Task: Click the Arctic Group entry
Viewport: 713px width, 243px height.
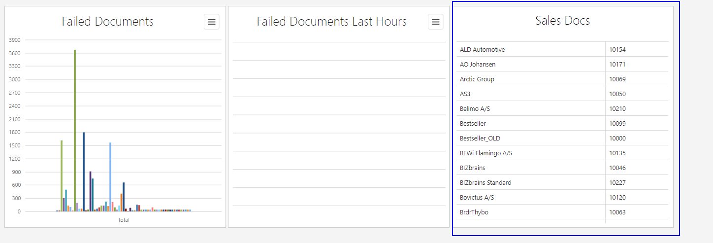Action: [x=477, y=79]
